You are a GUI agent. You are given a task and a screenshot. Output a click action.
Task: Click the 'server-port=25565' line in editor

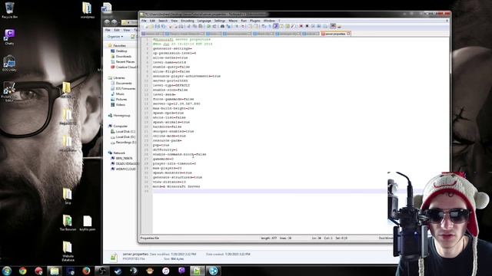point(171,80)
